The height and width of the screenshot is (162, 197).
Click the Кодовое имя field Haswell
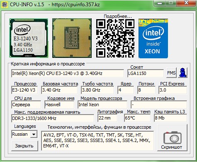[x=59, y=105]
